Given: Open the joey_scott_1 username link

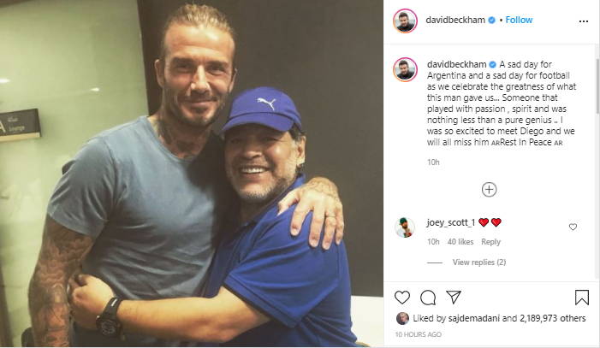Looking at the screenshot, I should click(x=450, y=222).
